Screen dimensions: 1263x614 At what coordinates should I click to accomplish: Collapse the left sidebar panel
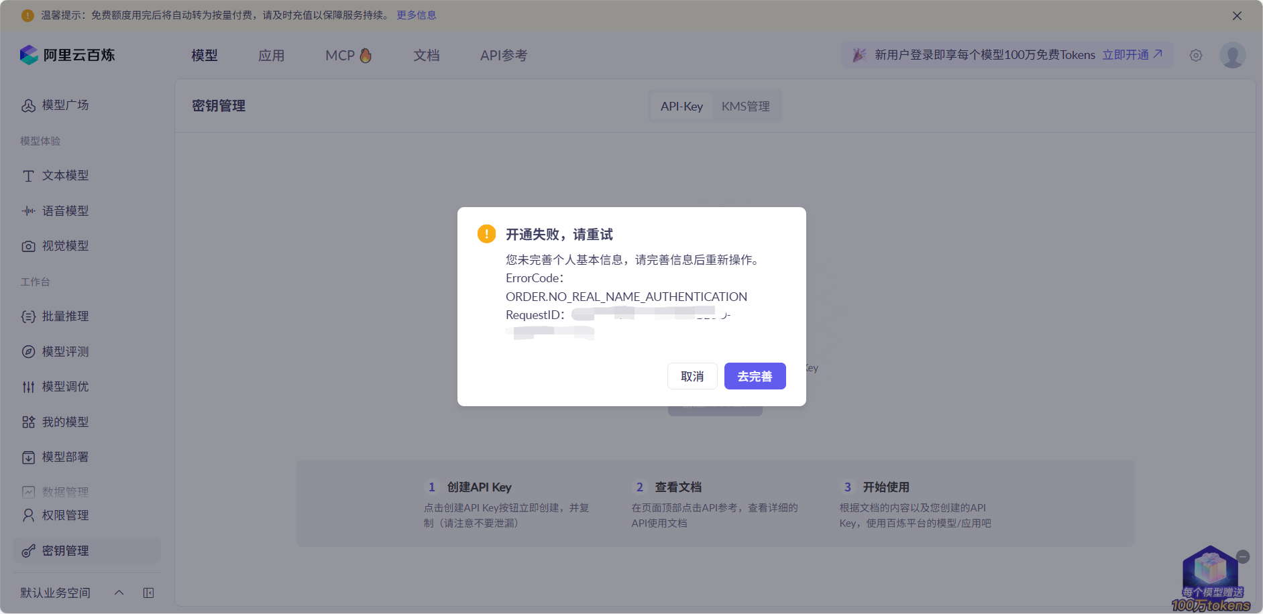[148, 593]
